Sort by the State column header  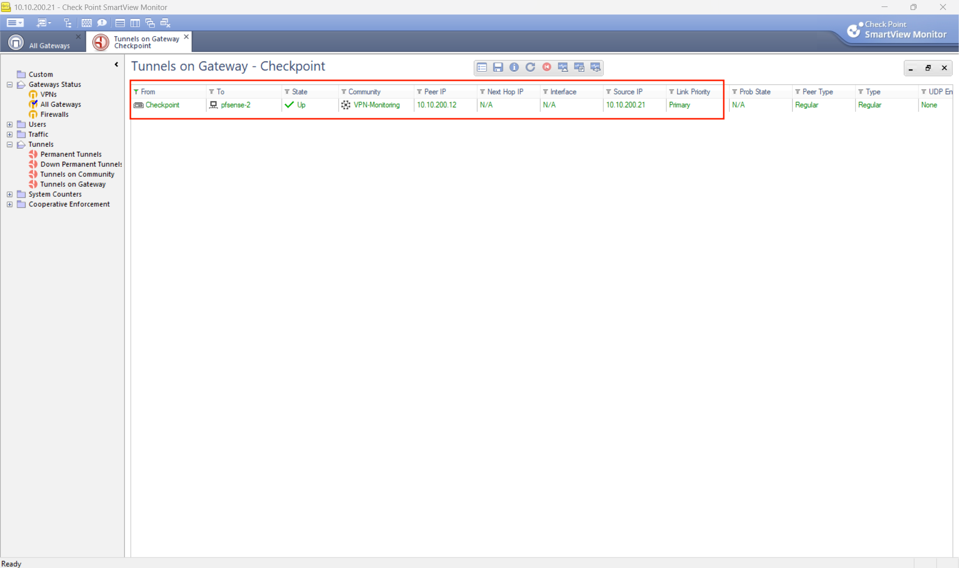[310, 92]
